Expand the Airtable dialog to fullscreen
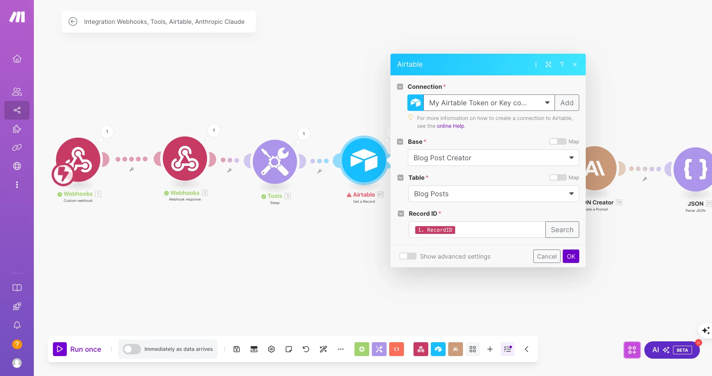The width and height of the screenshot is (712, 376). [548, 65]
